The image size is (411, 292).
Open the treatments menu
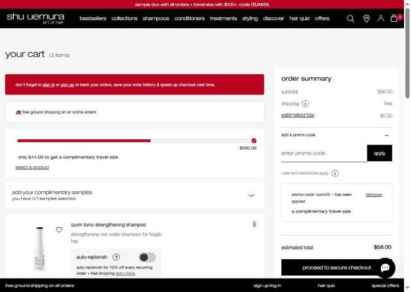[223, 19]
